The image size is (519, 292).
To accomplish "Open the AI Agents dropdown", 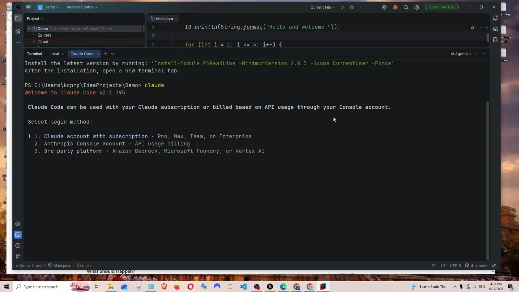I will tap(461, 54).
